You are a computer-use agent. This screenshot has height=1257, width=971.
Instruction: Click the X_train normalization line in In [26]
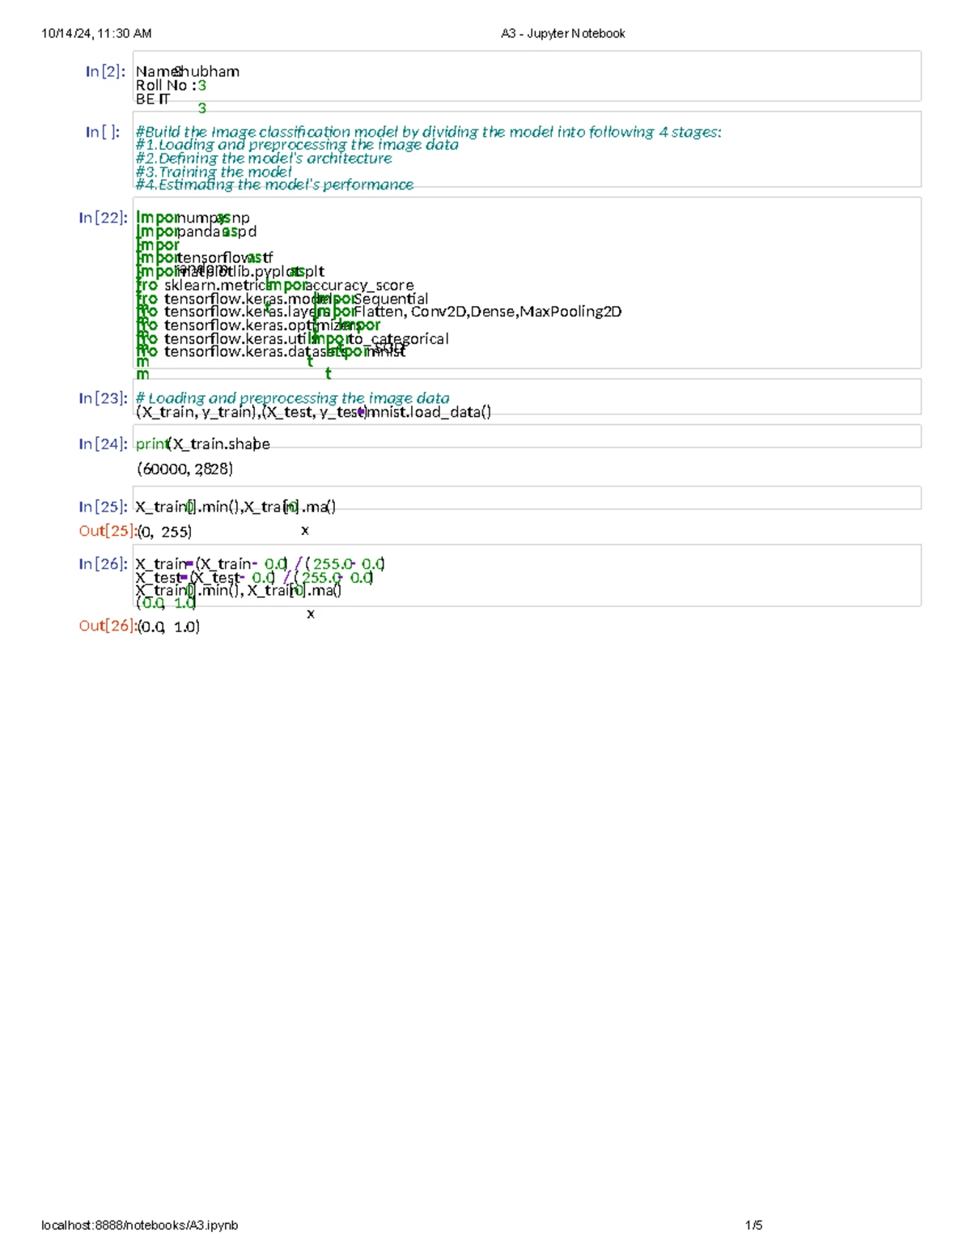click(261, 563)
